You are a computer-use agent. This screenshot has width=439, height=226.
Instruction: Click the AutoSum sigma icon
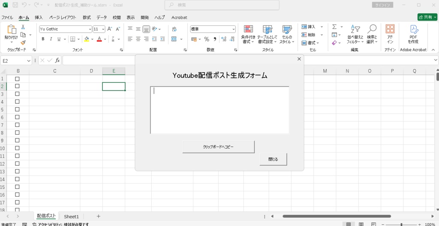[334, 27]
